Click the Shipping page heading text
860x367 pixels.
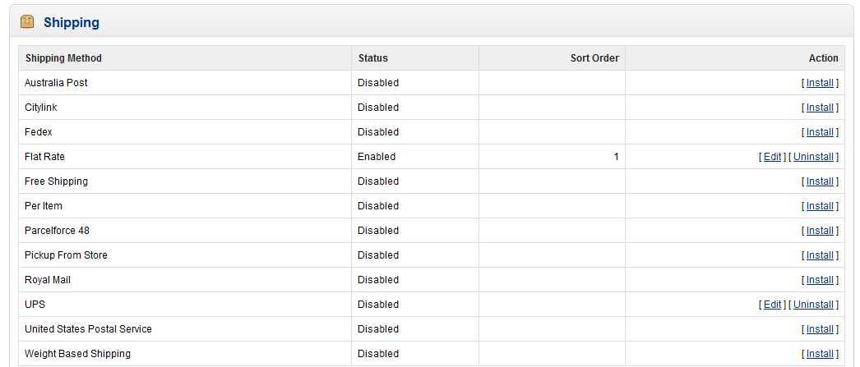[72, 23]
